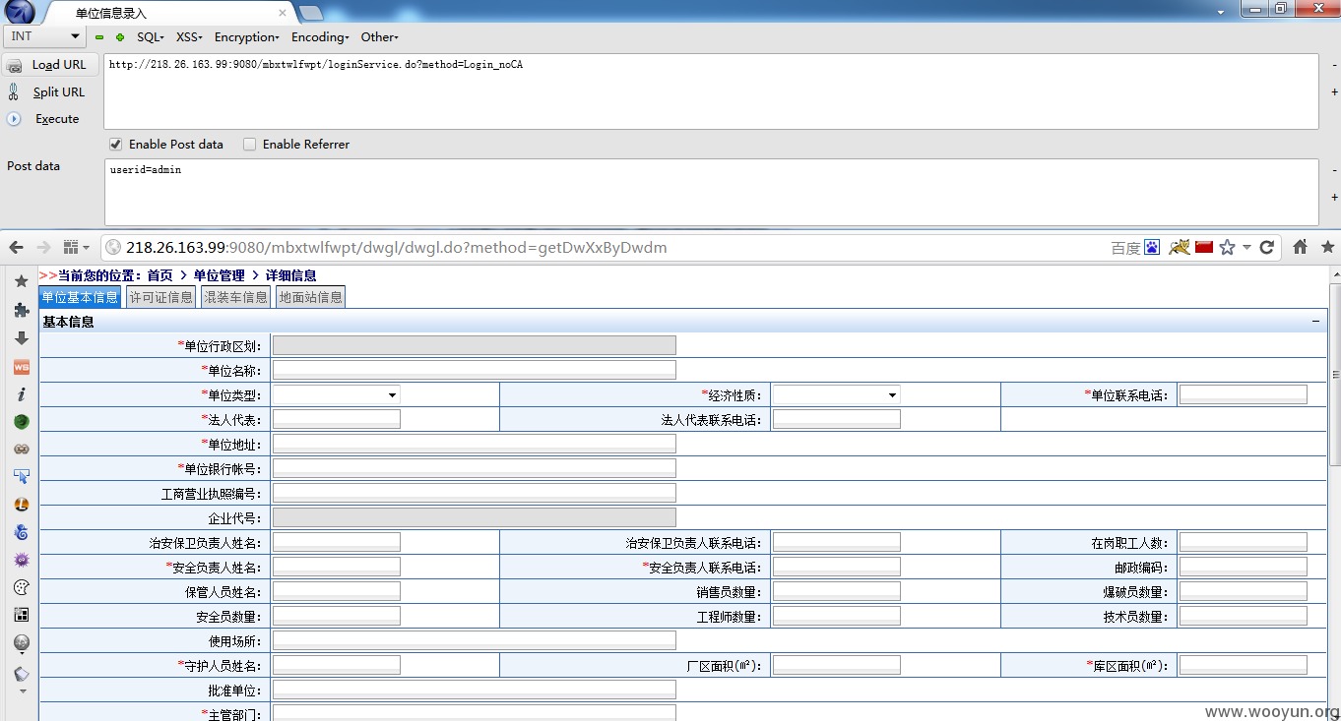Click the green circle sidebar icon

[x=22, y=421]
